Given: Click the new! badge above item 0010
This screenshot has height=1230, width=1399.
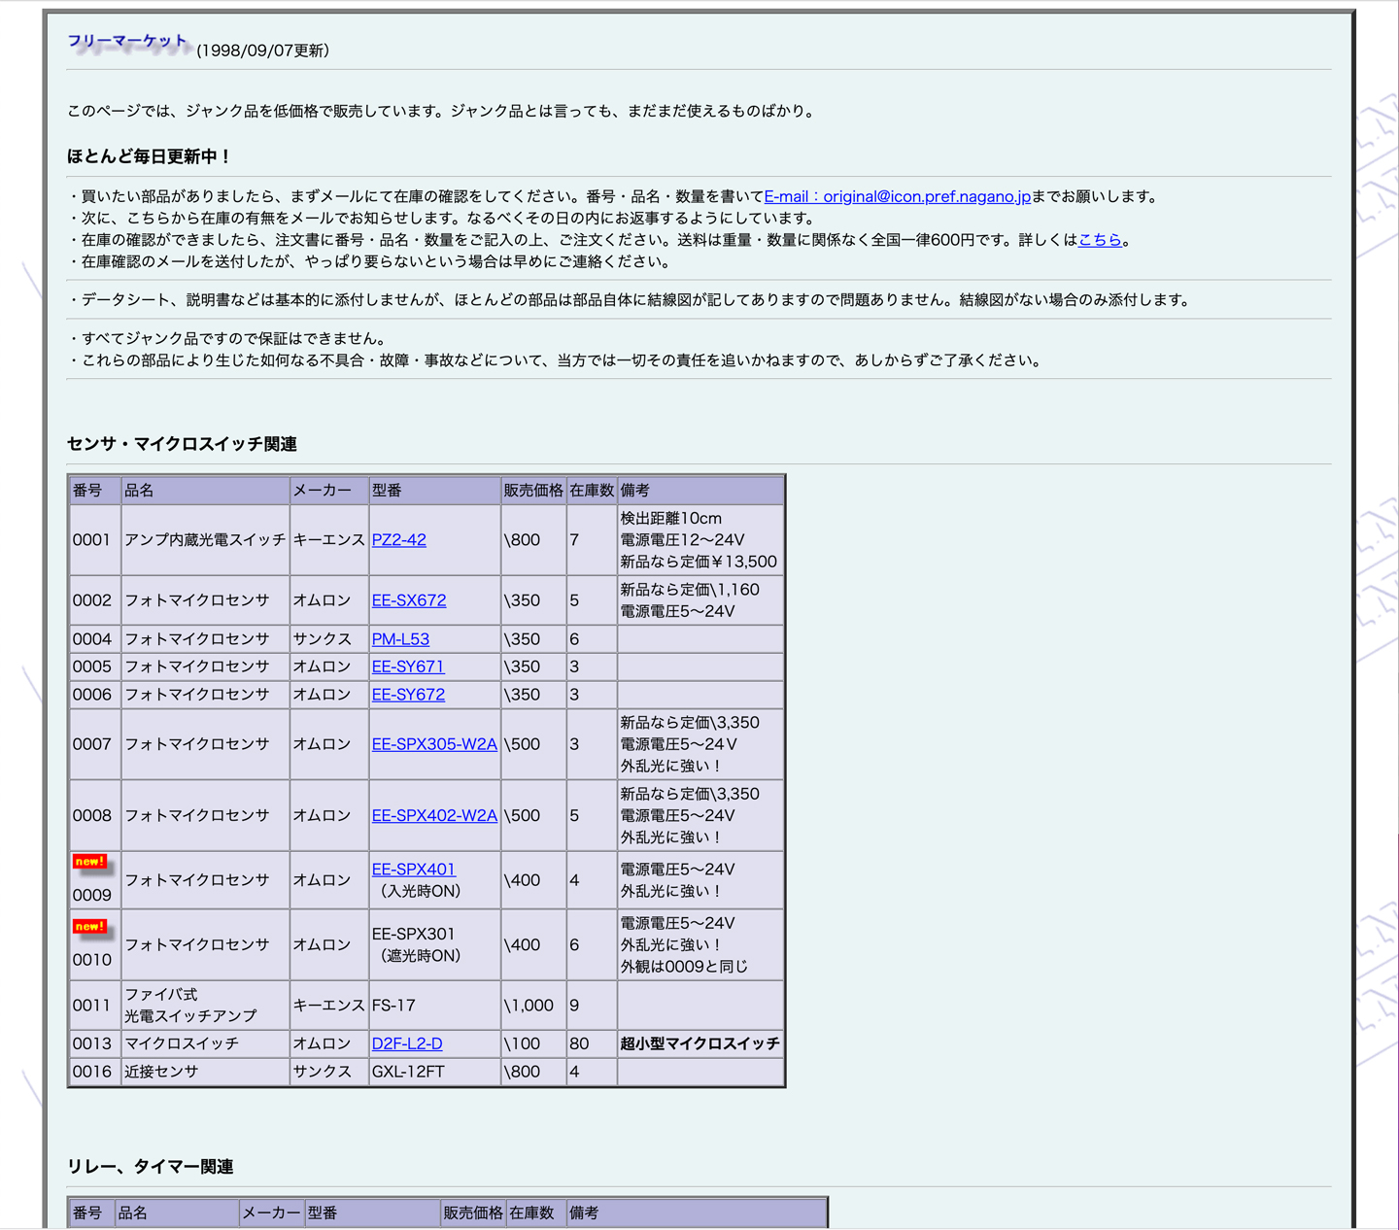Looking at the screenshot, I should point(90,927).
